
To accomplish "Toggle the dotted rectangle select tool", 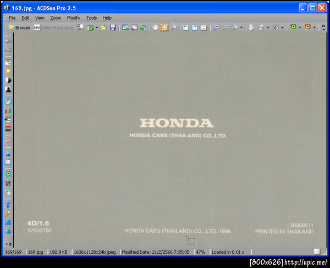I will (x=164, y=27).
